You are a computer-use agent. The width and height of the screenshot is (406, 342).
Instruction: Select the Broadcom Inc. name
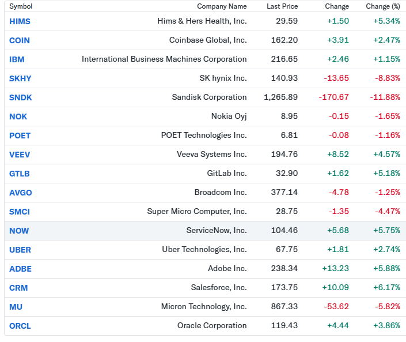[221, 192]
